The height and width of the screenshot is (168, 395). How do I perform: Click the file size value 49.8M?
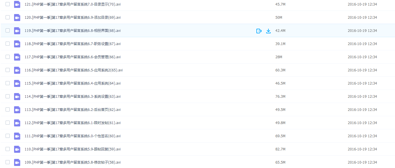click(x=280, y=123)
